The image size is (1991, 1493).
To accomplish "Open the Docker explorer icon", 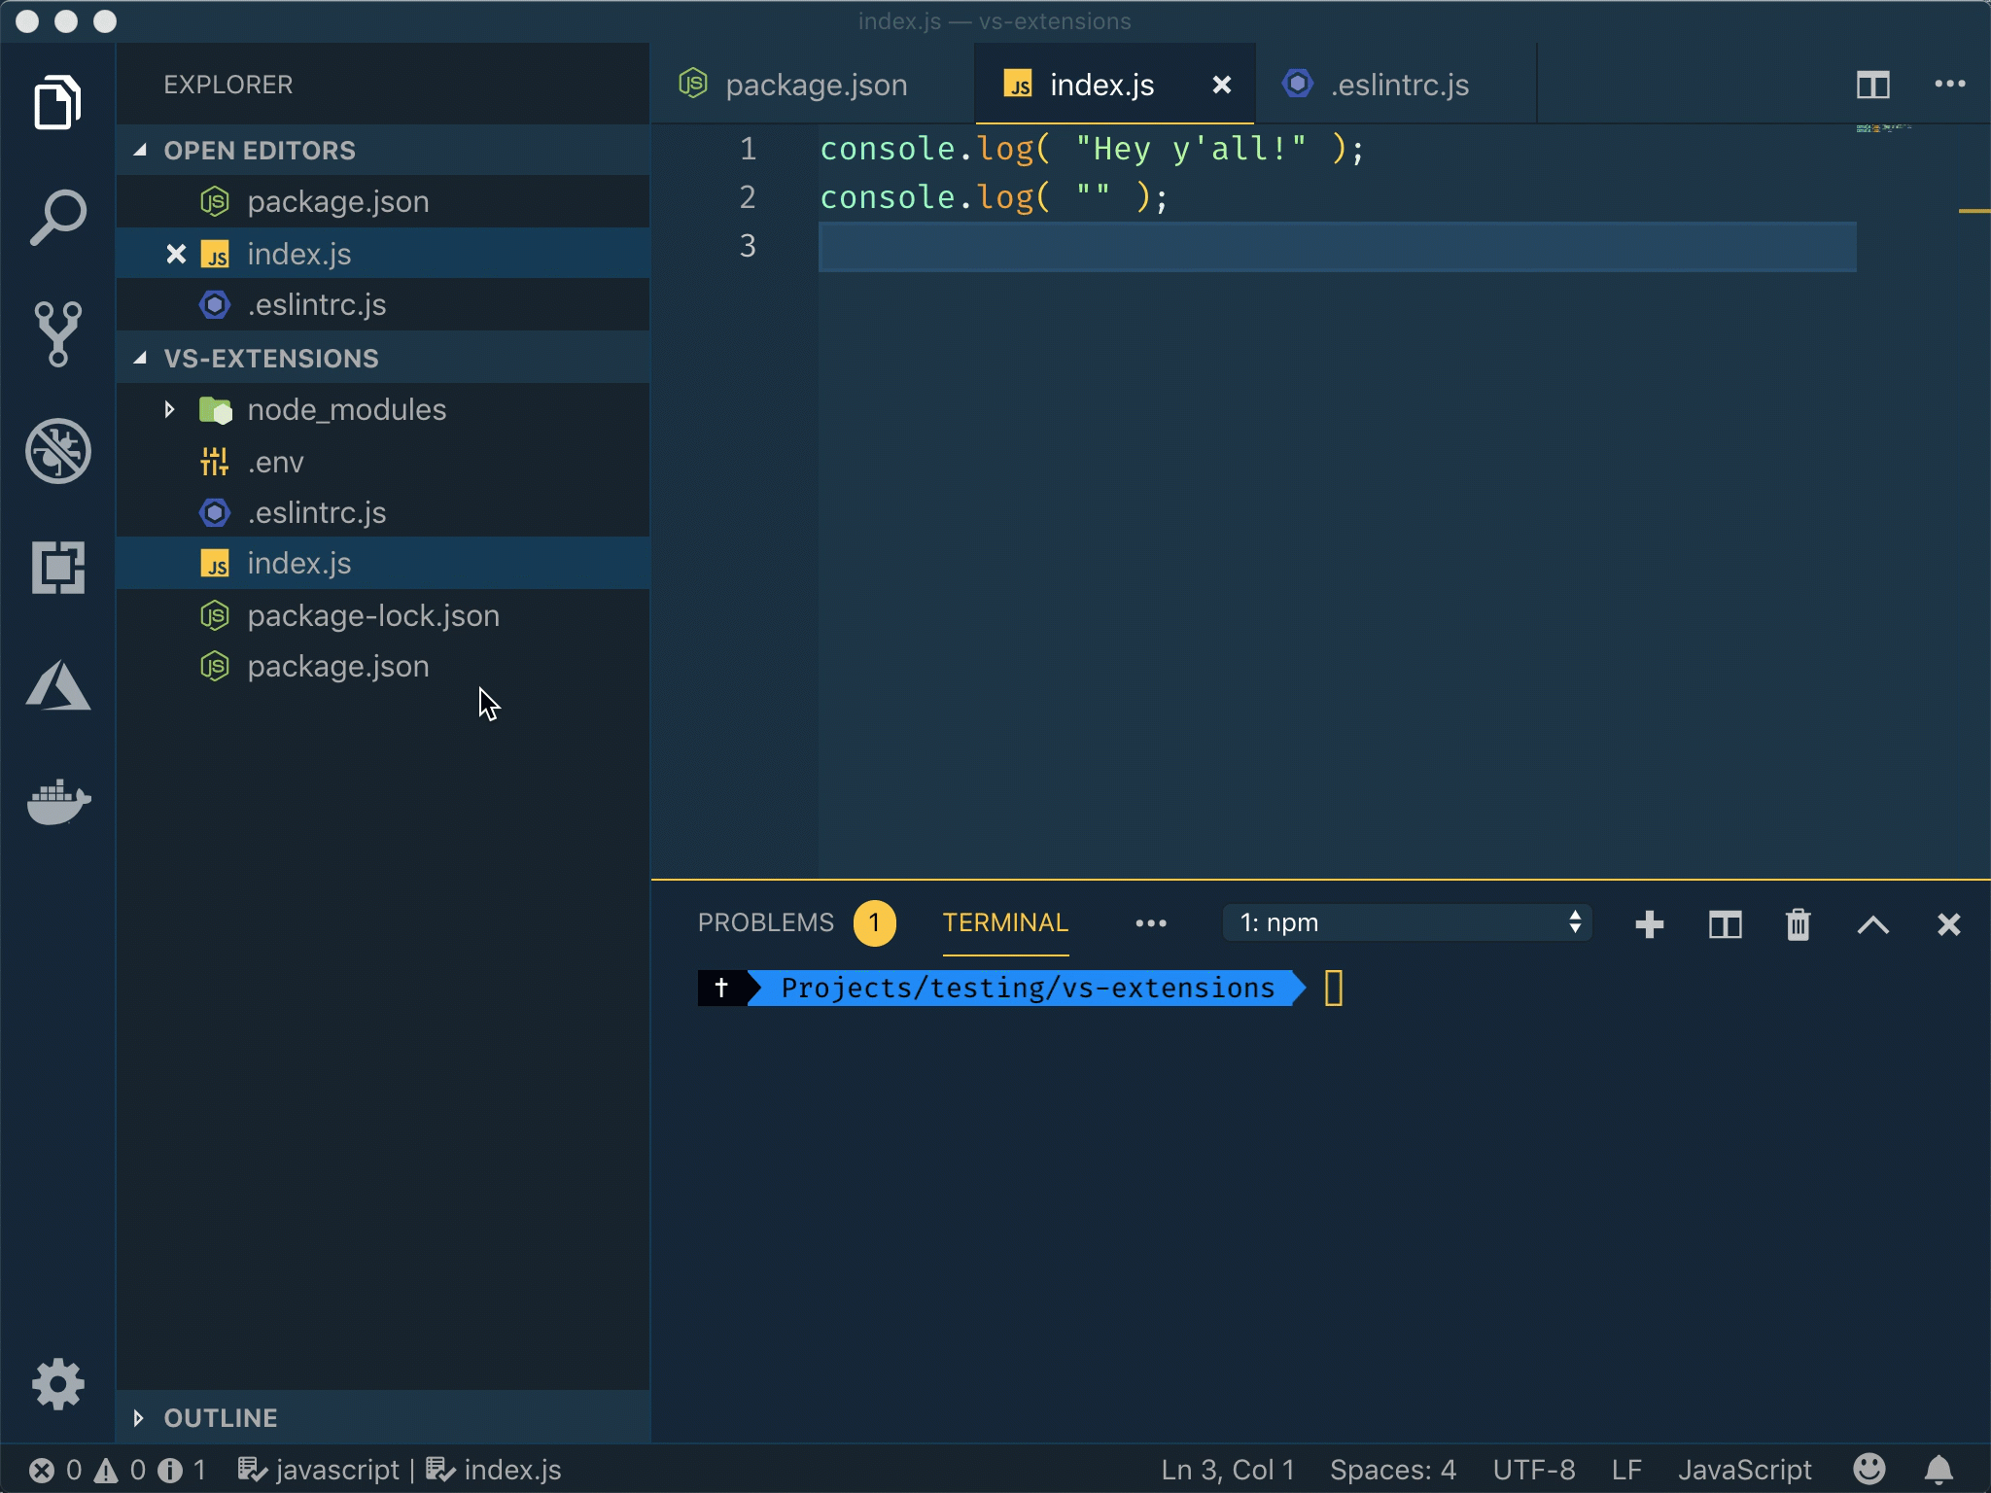I will click(58, 801).
